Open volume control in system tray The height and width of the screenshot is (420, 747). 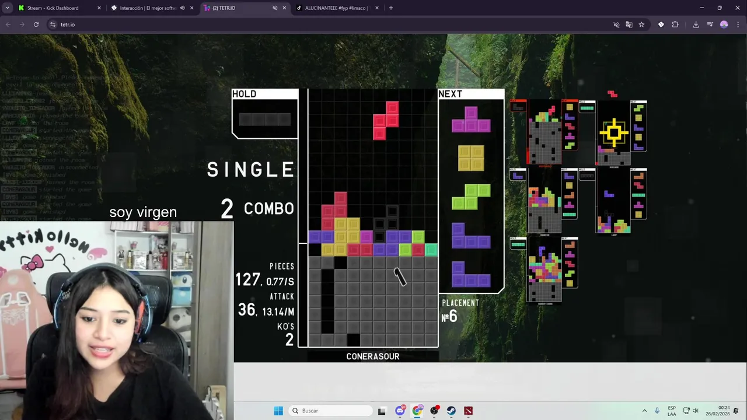696,411
